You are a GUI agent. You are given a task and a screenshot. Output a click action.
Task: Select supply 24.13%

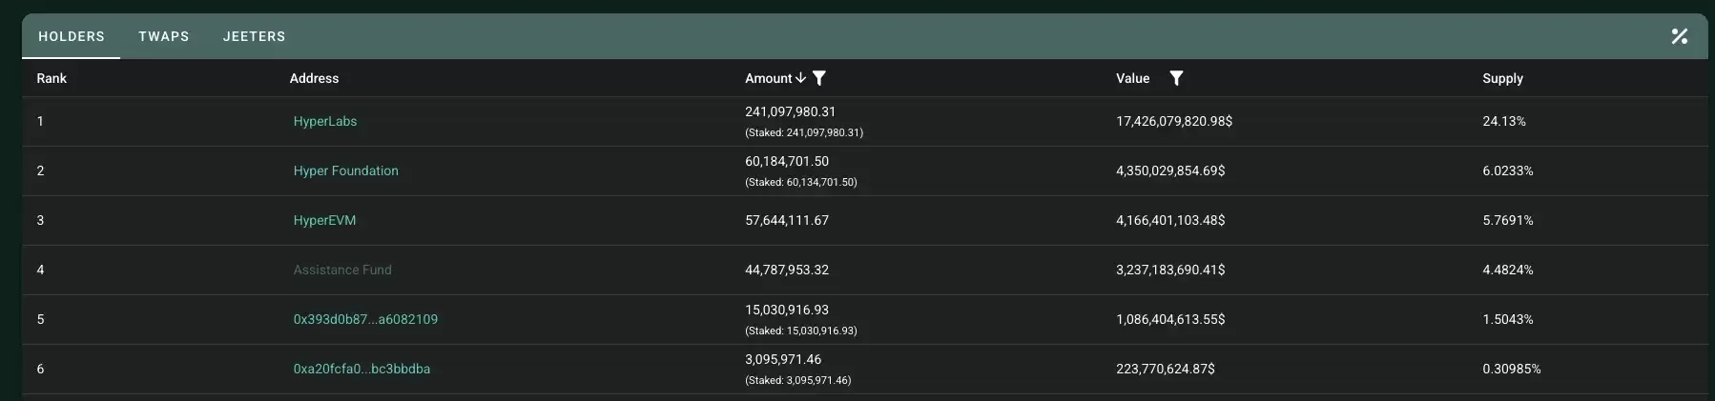[x=1504, y=121]
